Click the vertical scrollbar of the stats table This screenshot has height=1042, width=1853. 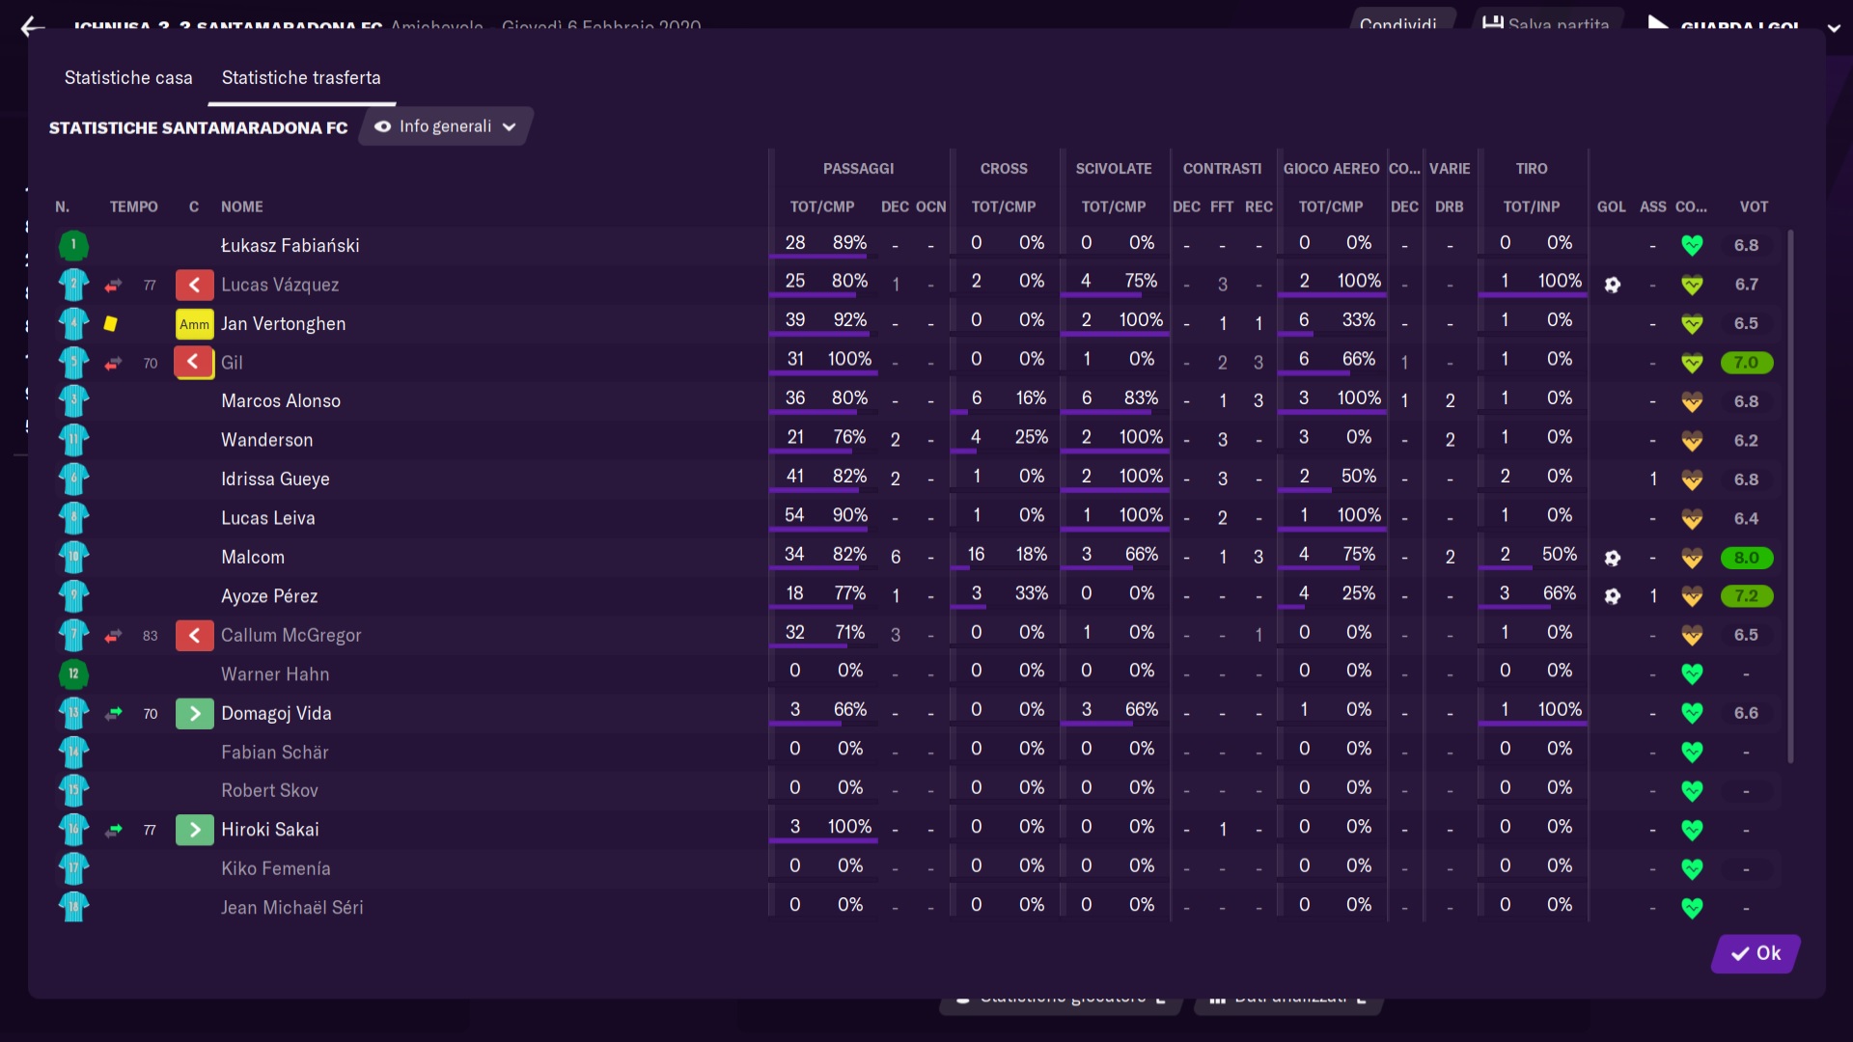[x=1790, y=497]
